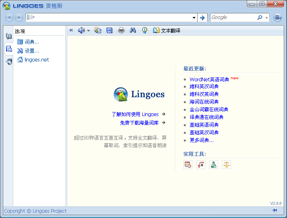Focus the Google search field

click(233, 17)
